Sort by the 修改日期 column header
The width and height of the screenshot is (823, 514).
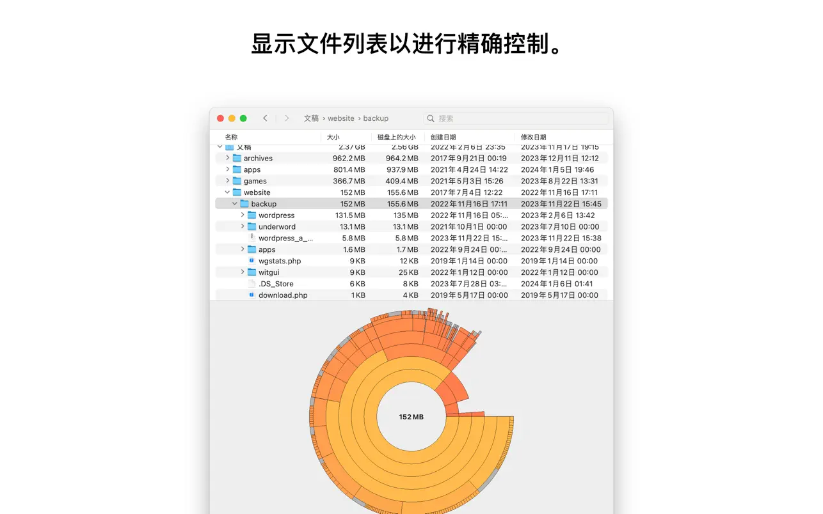click(x=534, y=137)
